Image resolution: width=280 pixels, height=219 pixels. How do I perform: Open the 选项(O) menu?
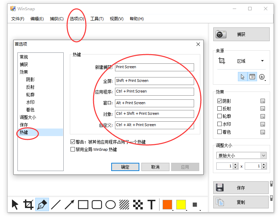point(77,19)
